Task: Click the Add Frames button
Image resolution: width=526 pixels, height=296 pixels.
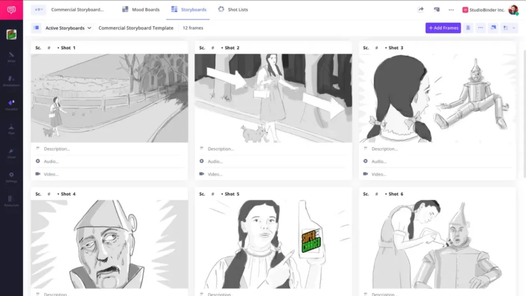Action: [443, 28]
